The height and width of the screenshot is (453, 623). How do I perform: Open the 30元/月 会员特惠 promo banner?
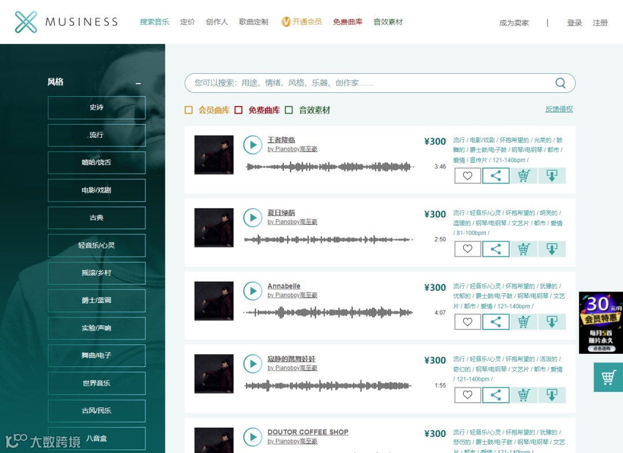(x=601, y=323)
